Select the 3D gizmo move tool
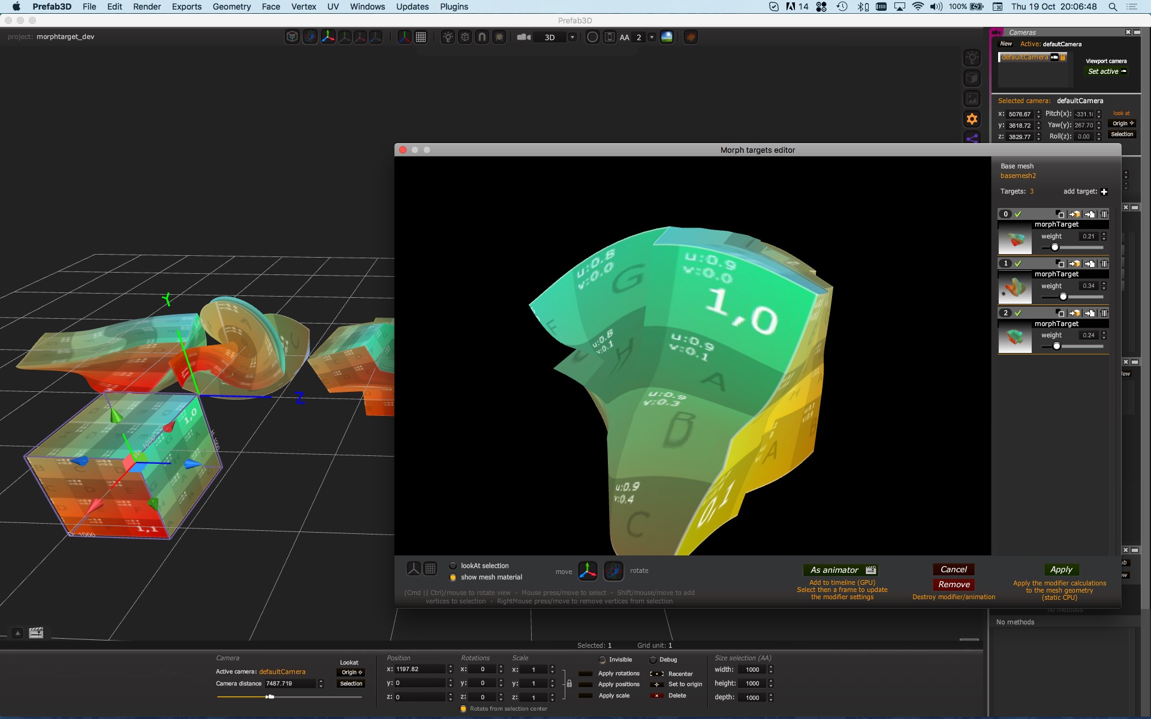The image size is (1151, 719). (328, 37)
